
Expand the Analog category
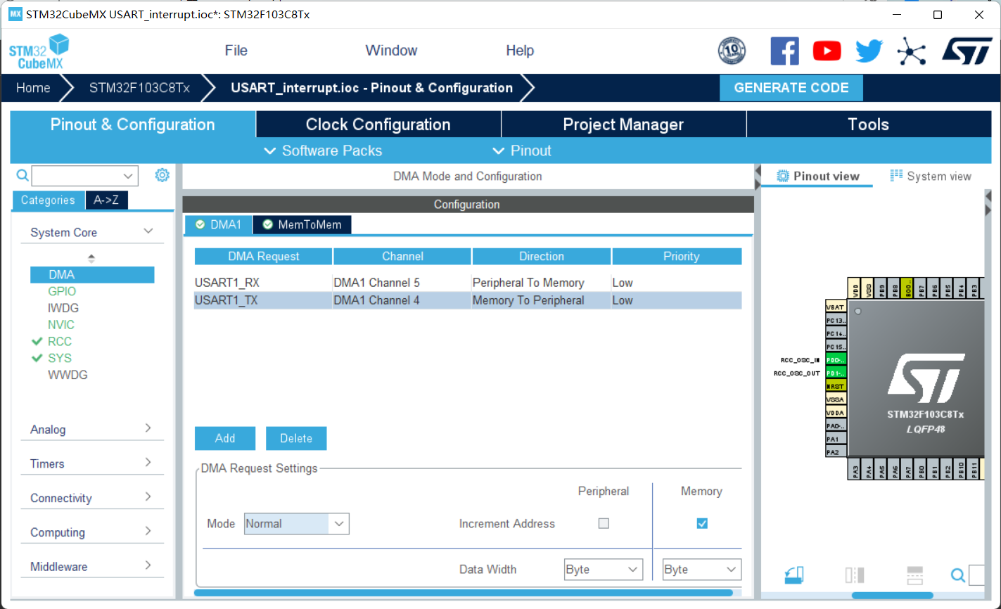91,429
